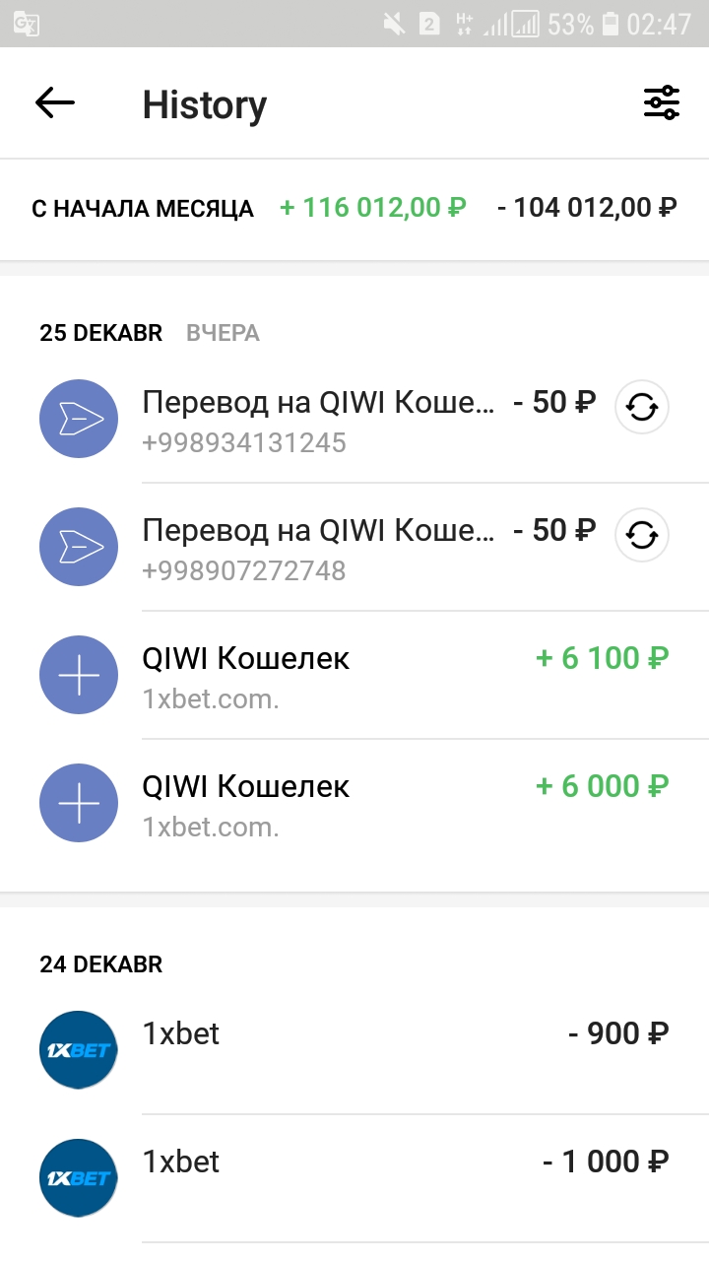Tap the month expenses total -104 012,00 ₽
The height and width of the screenshot is (1261, 709).
(587, 209)
